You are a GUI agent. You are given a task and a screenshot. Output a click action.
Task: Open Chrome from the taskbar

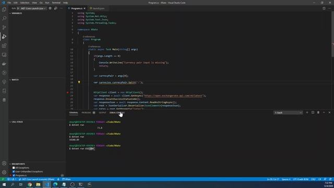coord(30,184)
